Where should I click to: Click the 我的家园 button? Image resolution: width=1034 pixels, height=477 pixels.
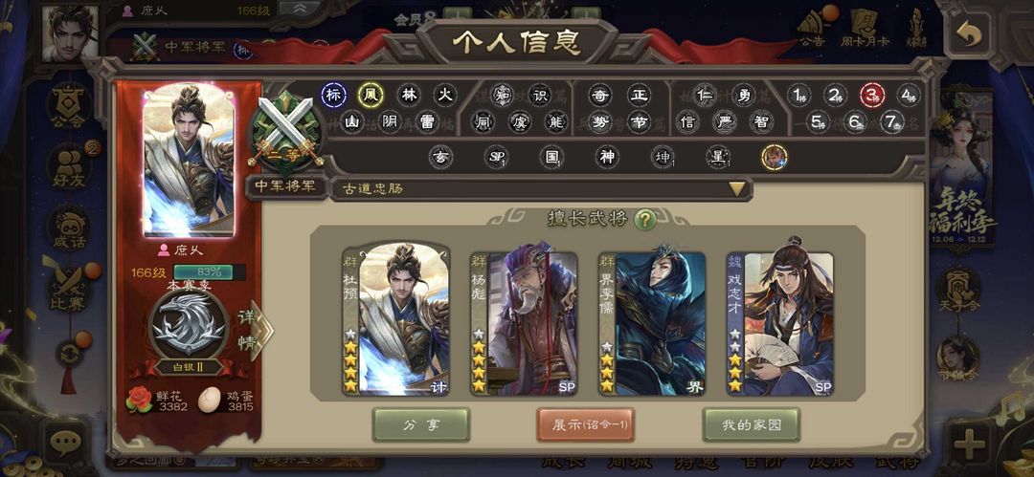click(752, 425)
